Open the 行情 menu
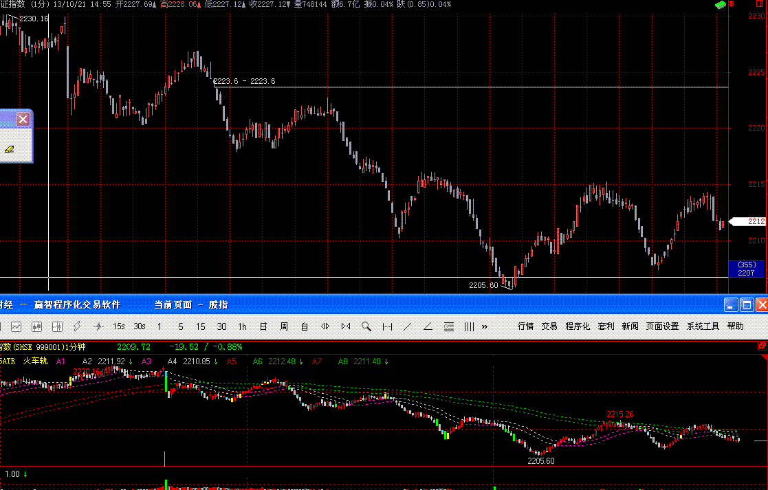 coord(525,326)
